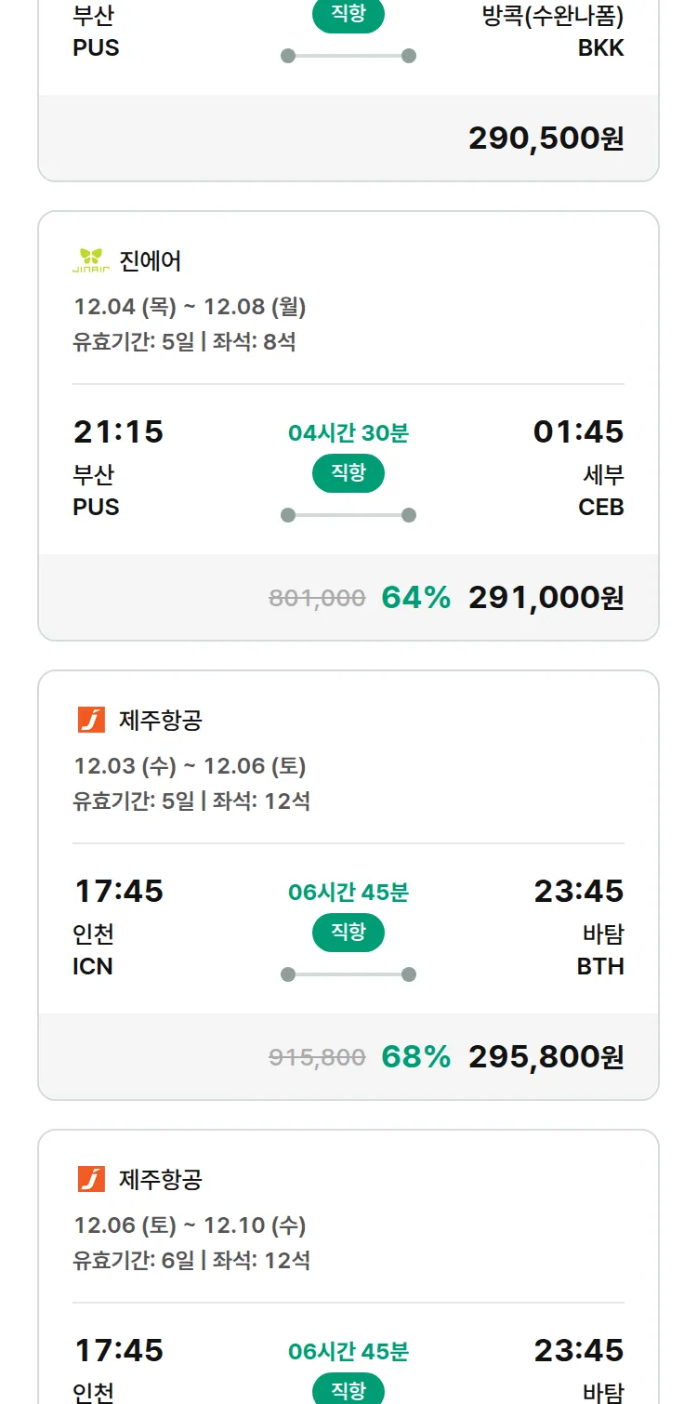Select the 291,000원 Jin Air fare

546,598
